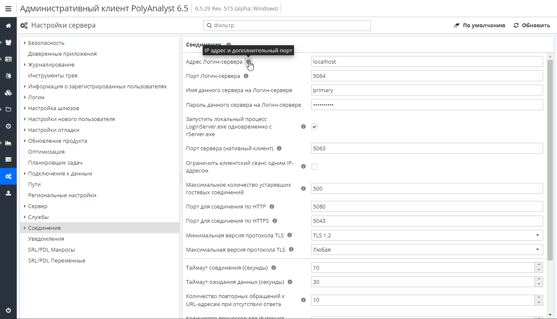The image size is (557, 319).
Task: Expand Обновление продукта tree node arrow
Action: click(x=25, y=141)
